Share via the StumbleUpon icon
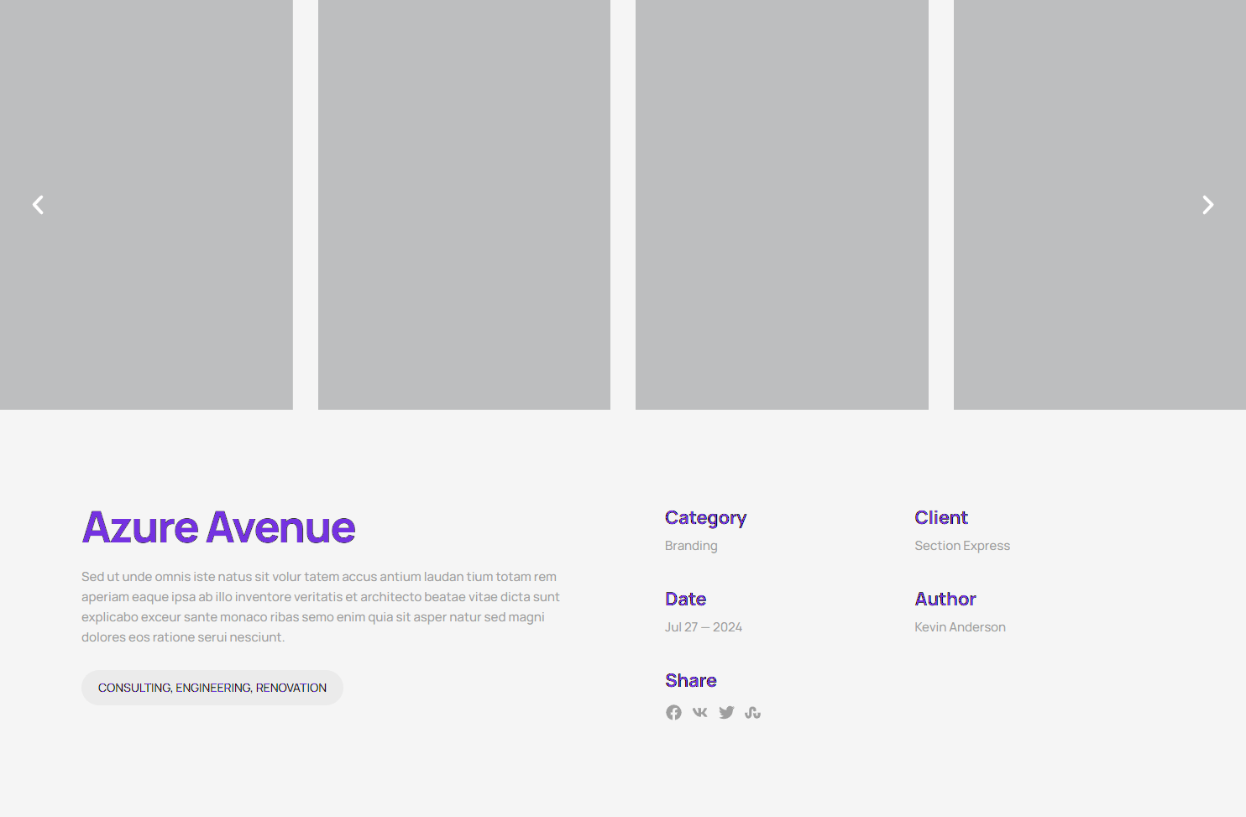1246x817 pixels. pos(752,712)
